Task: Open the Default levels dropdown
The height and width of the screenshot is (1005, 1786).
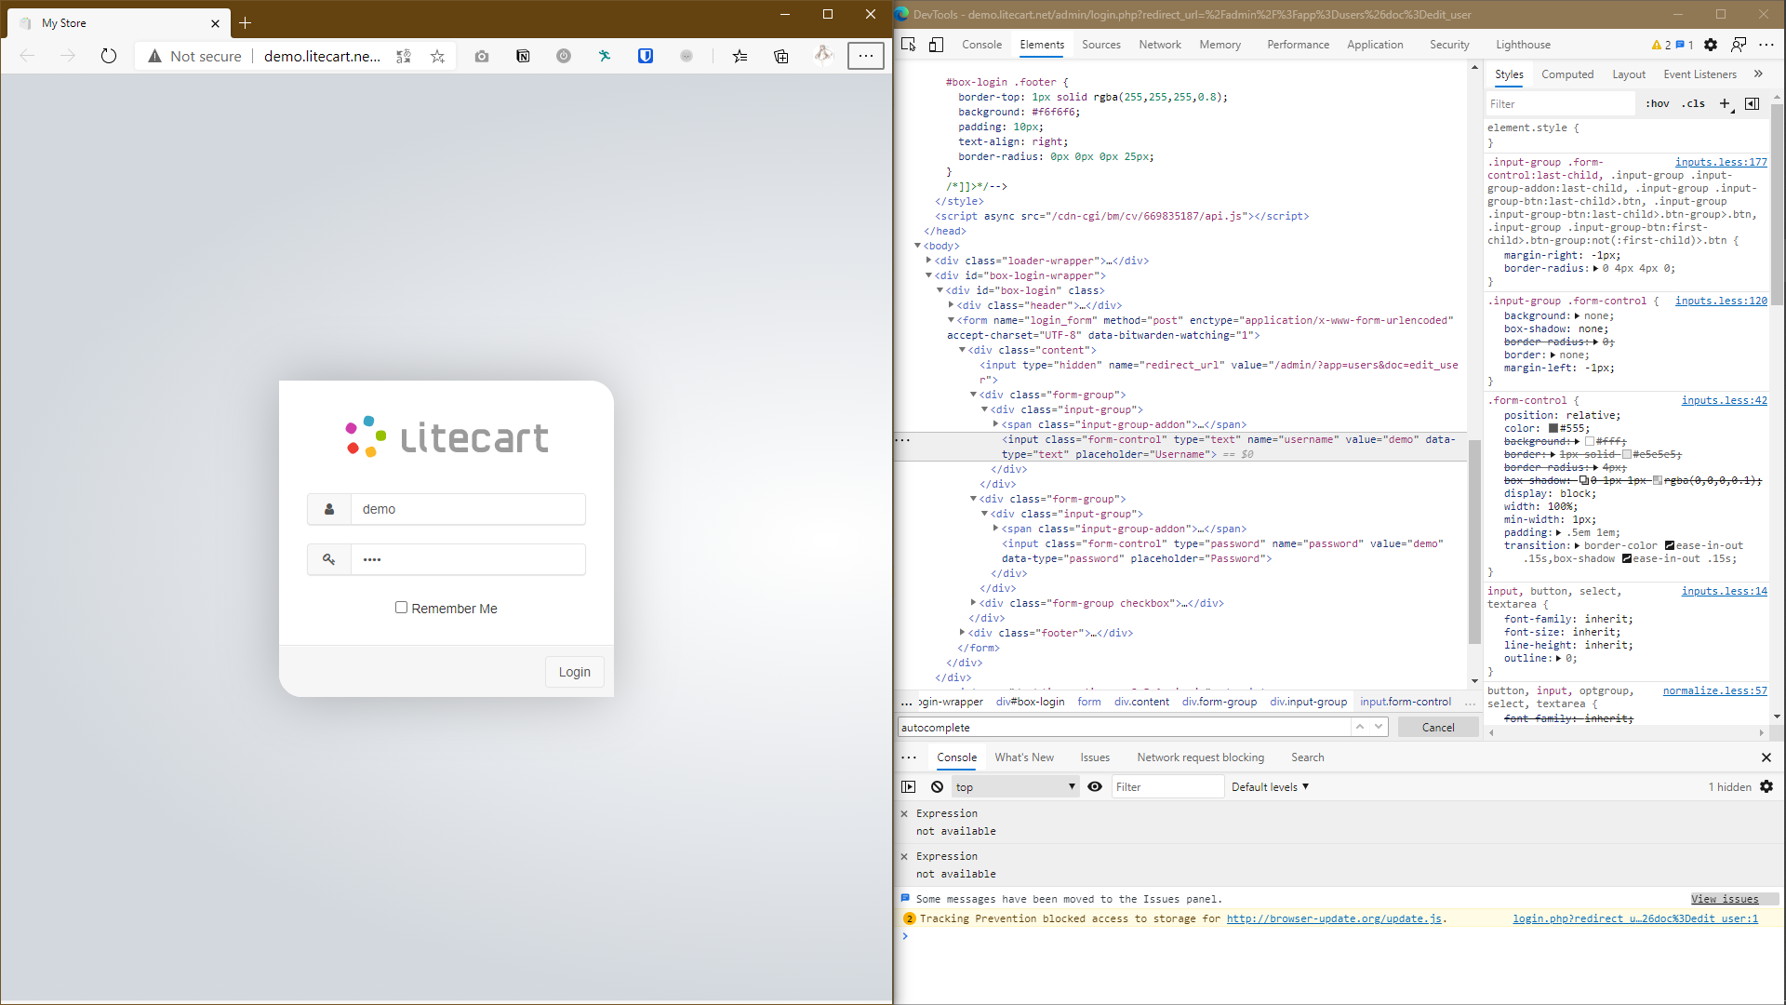Action: click(1270, 786)
